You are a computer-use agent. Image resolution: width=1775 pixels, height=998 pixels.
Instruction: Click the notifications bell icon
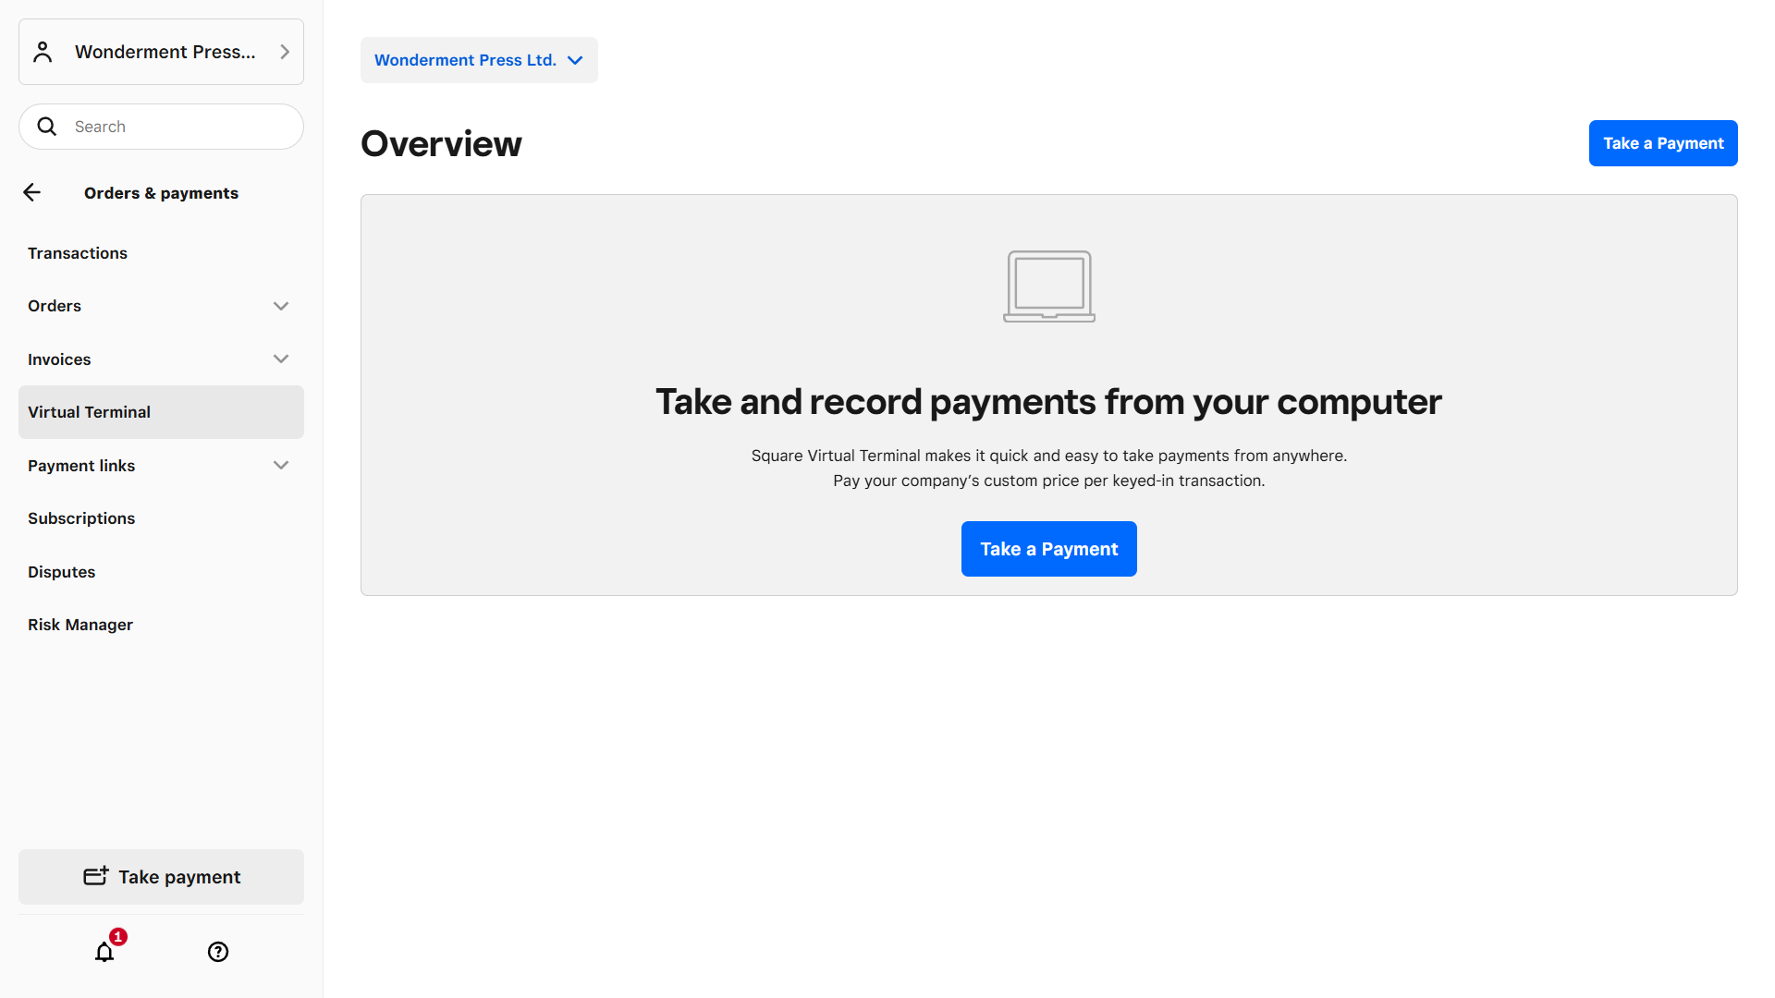(104, 952)
